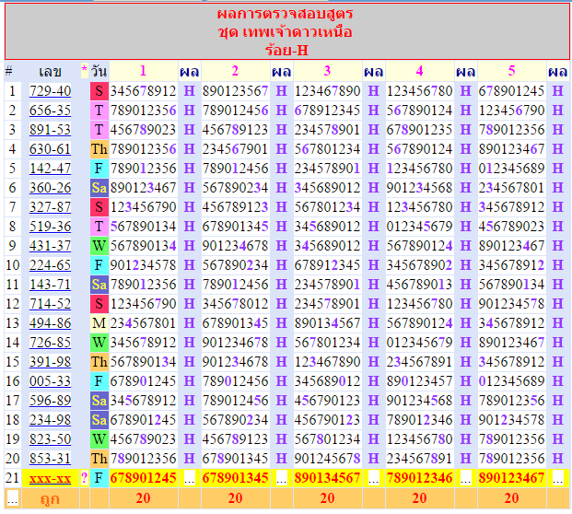Click the cell 012345689 in row 16
The width and height of the screenshot is (572, 514).
click(511, 381)
